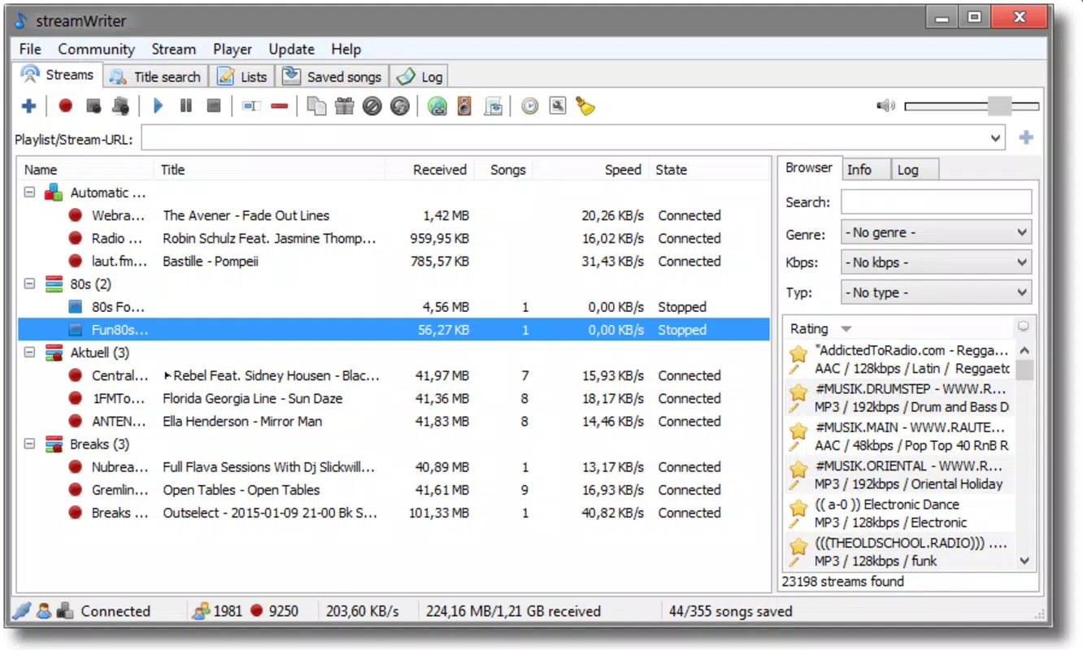Image resolution: width=1083 pixels, height=650 pixels.
Task: Open the Playlist/Stream-URL dropdown arrow
Action: coord(996,138)
